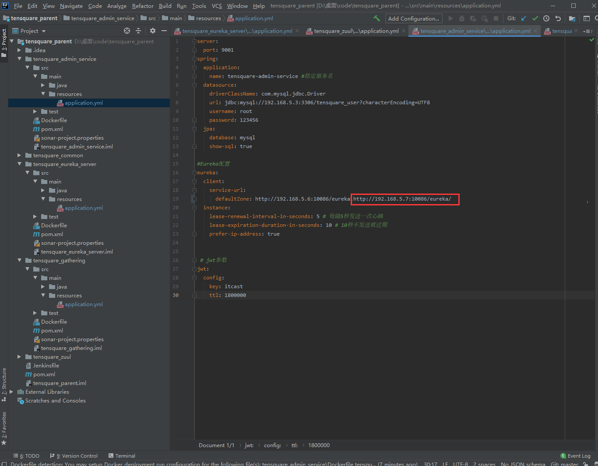The width and height of the screenshot is (598, 466).
Task: Open the 2: Favorites tool window stripe
Action: 4,428
